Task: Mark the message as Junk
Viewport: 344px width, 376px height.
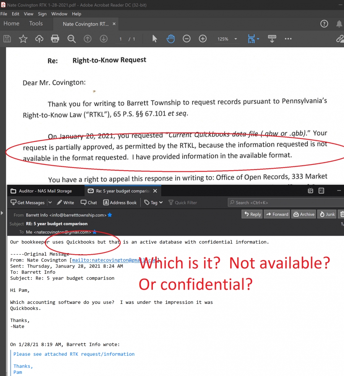Action: [x=327, y=214]
